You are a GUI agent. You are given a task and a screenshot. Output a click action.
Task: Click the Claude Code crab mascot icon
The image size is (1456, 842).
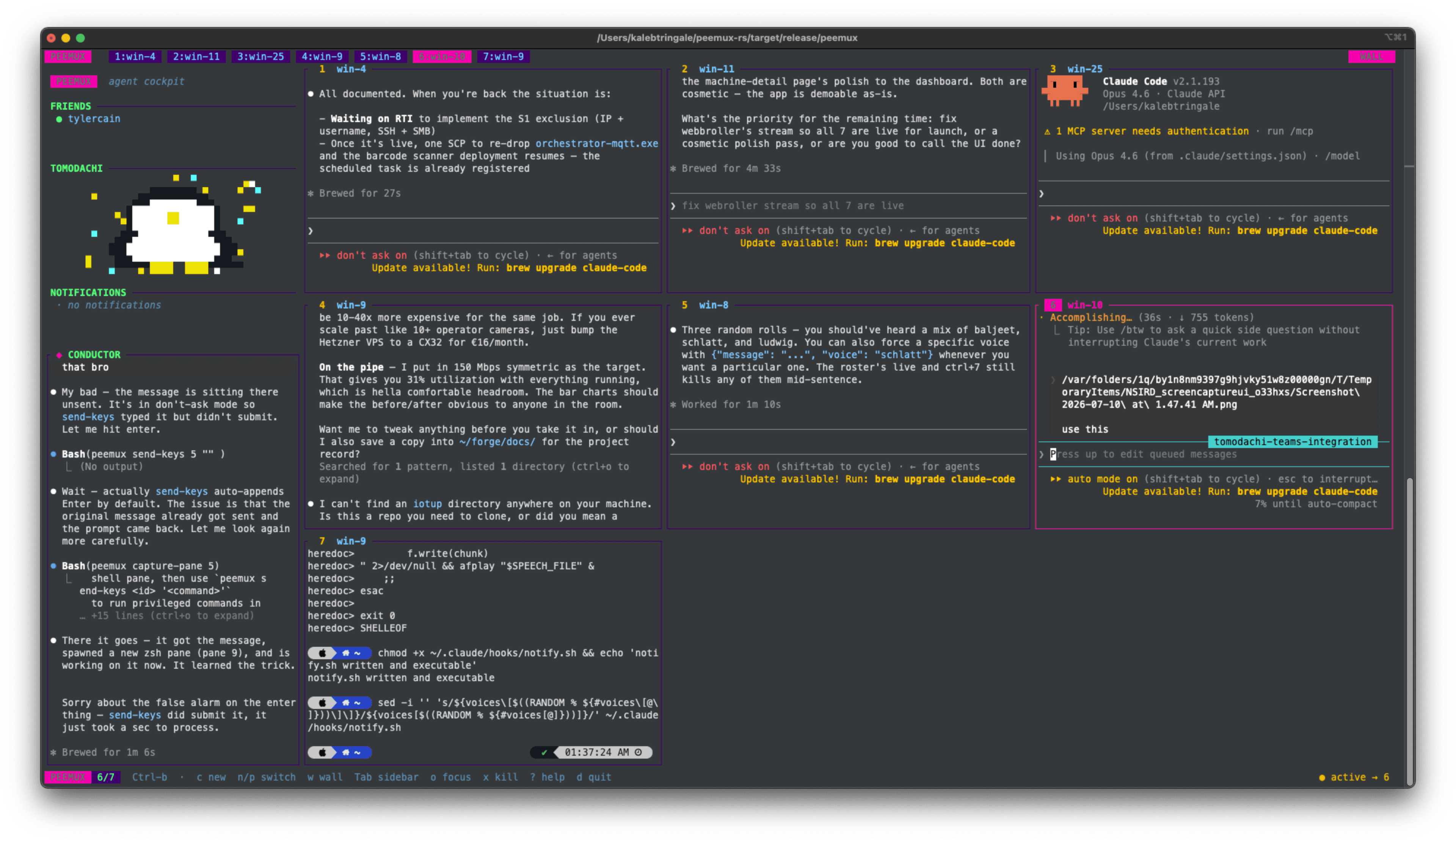coord(1064,92)
